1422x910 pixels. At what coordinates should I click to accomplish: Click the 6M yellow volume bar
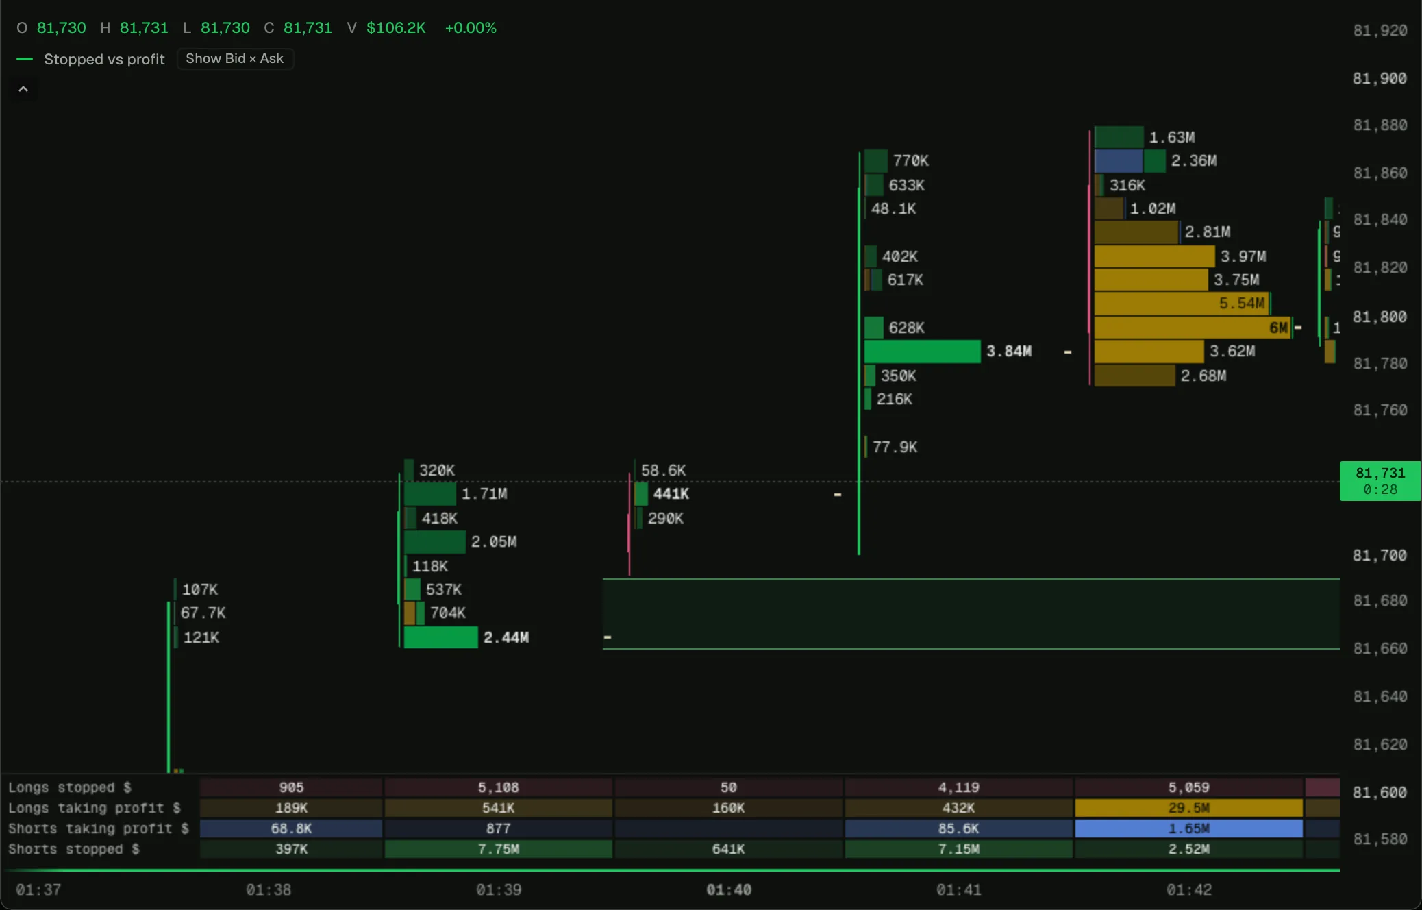tap(1193, 328)
